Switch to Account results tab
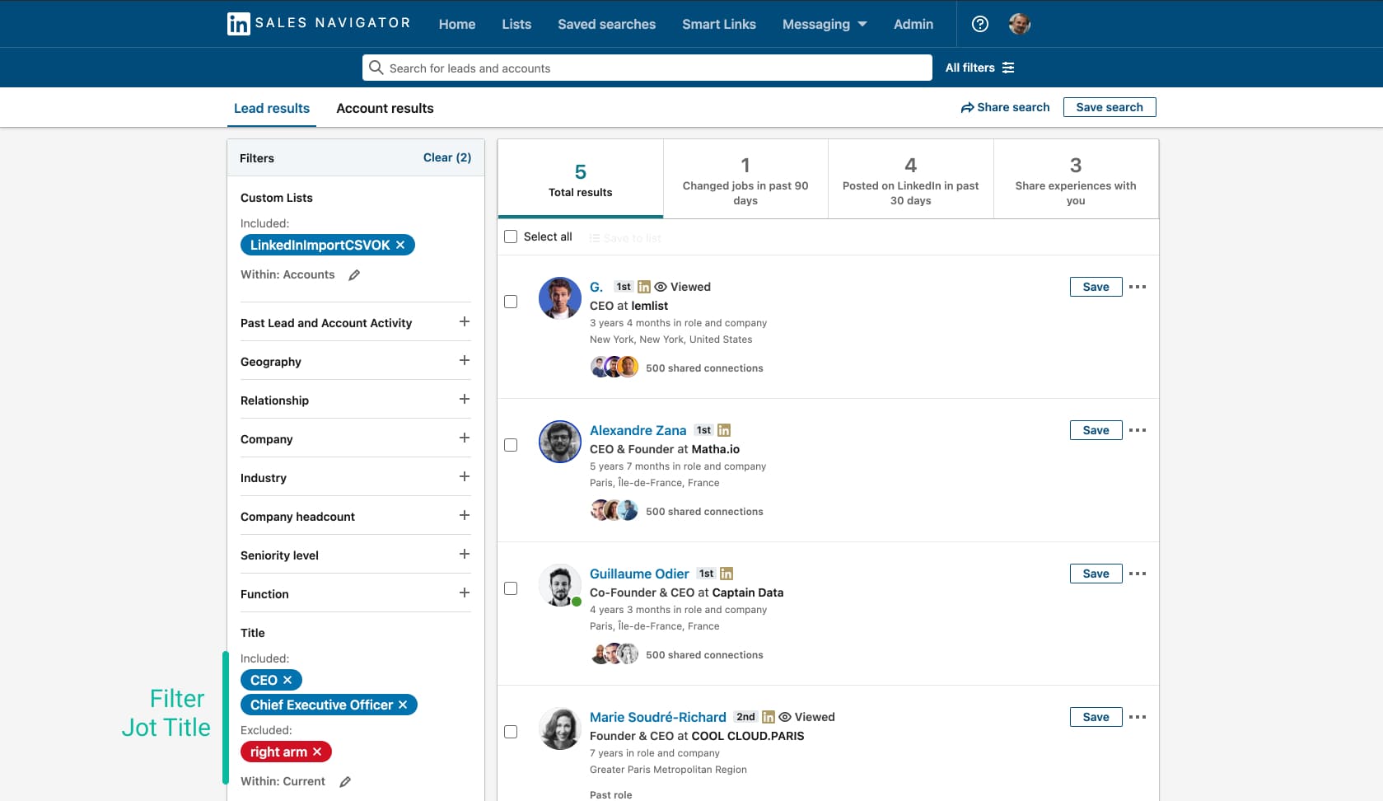The width and height of the screenshot is (1383, 801). click(x=385, y=108)
